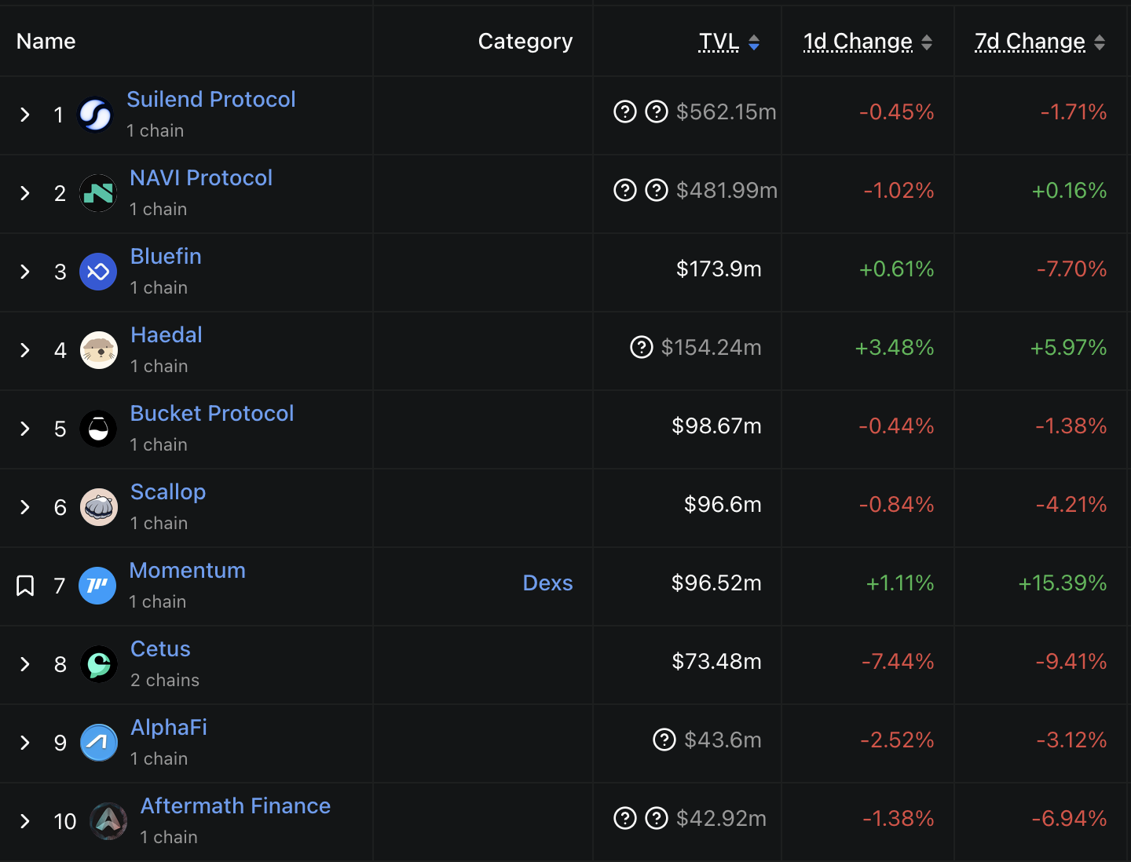Expand the Aftermath Finance row
The width and height of the screenshot is (1131, 862).
pos(25,821)
